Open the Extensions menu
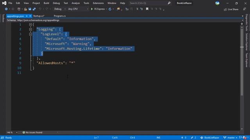The width and height of the screenshot is (250, 140). [x=98, y=3]
